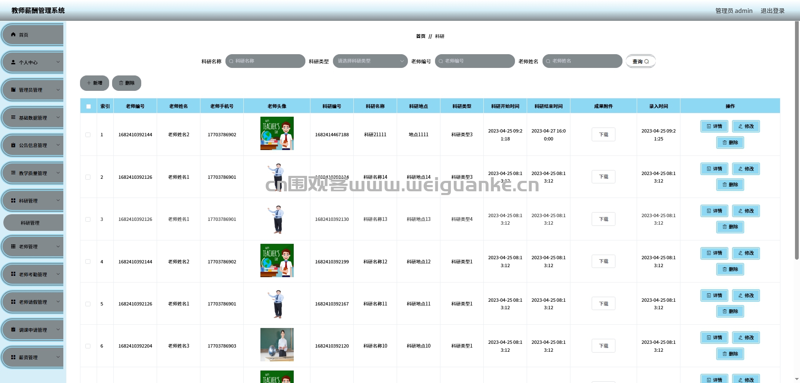Click 删除 for row 6 科研名称10
800x383 pixels.
(x=730, y=354)
